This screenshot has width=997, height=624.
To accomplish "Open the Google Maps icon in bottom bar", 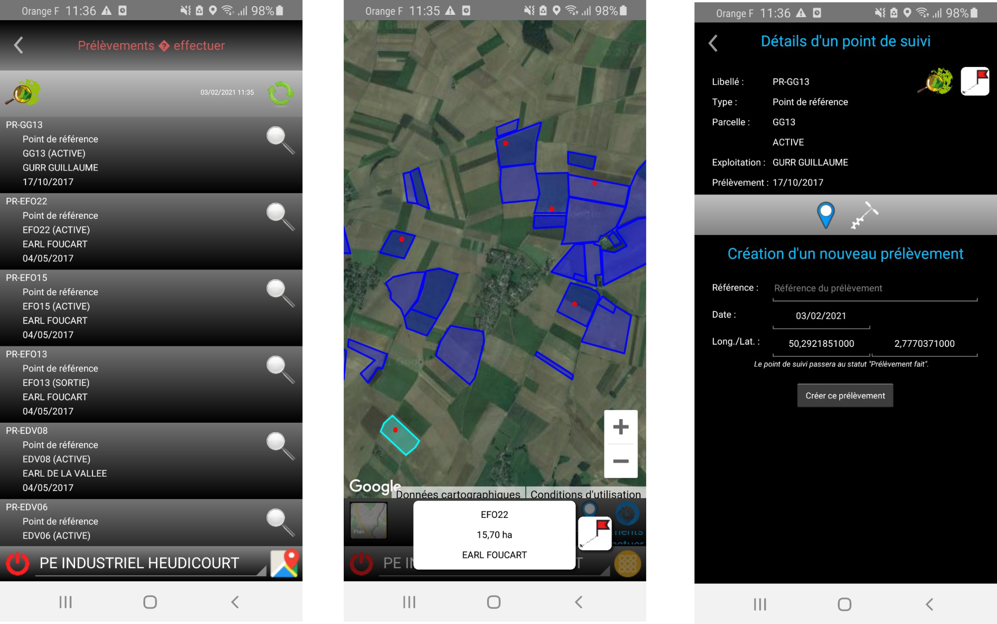I will [284, 563].
